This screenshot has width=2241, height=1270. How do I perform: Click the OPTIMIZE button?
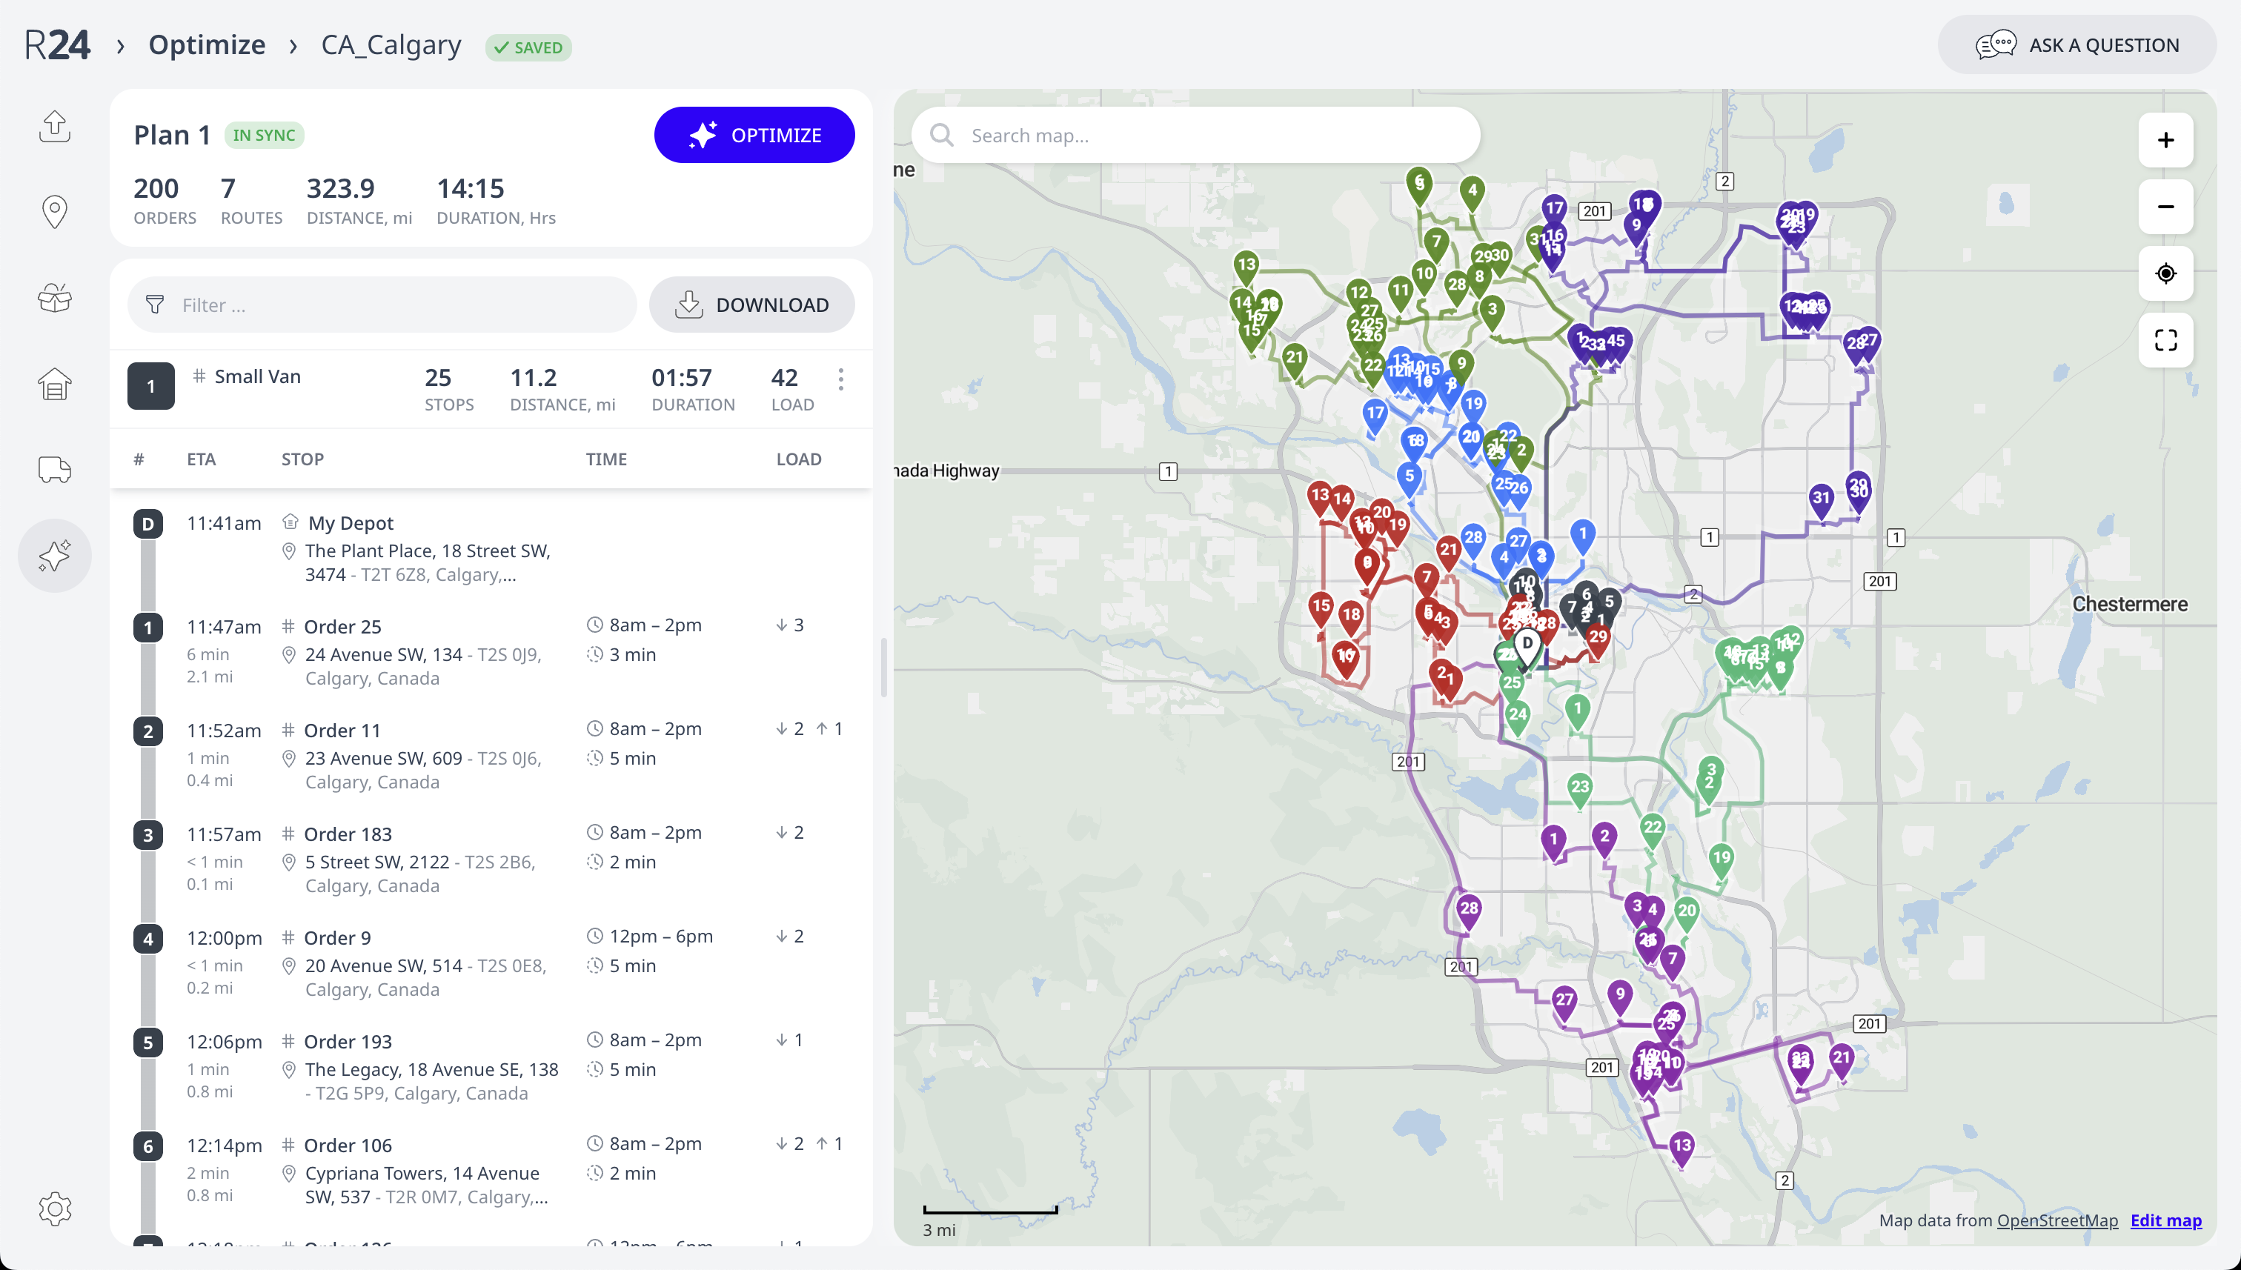click(x=754, y=135)
